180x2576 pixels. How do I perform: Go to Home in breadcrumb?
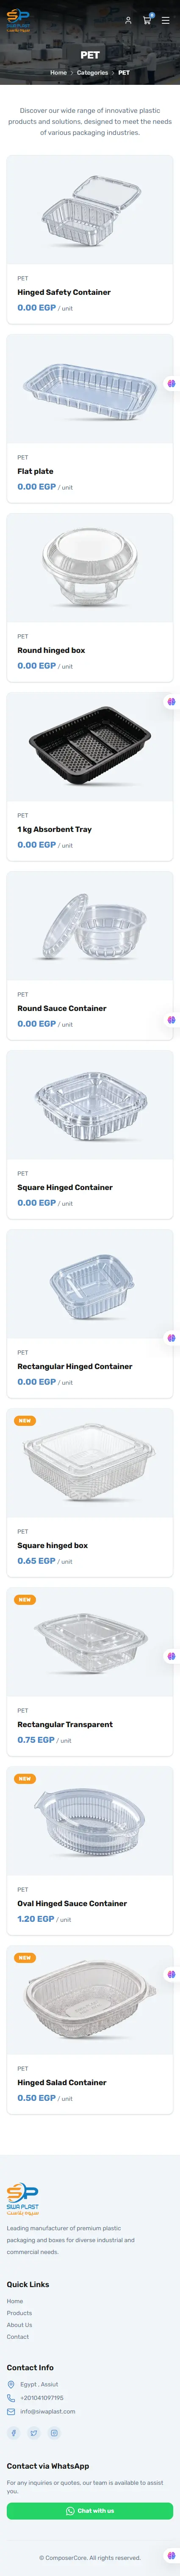pyautogui.click(x=59, y=72)
